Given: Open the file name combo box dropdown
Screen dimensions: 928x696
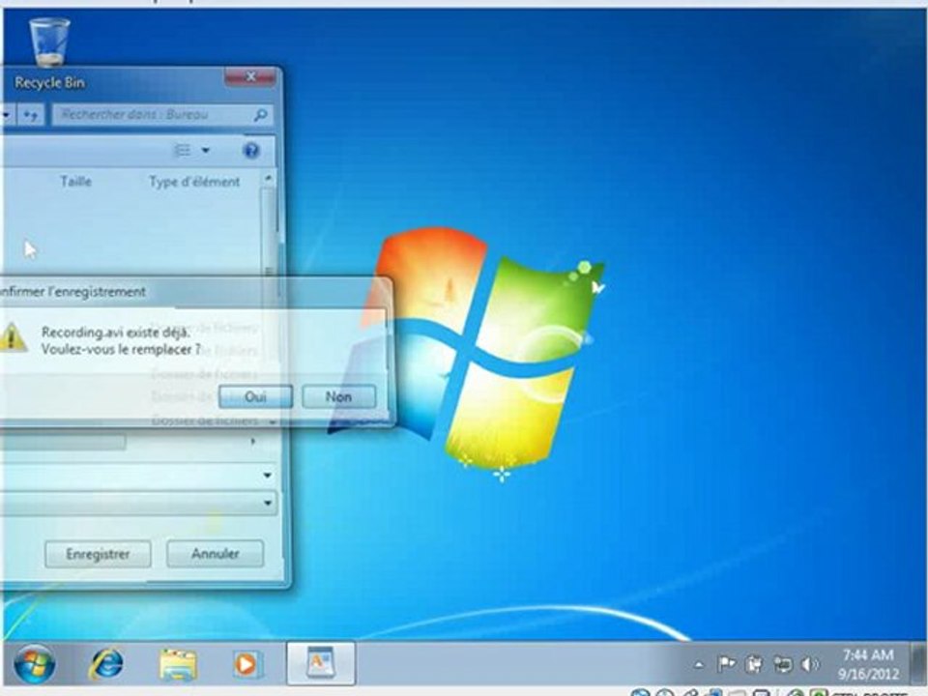Looking at the screenshot, I should (x=268, y=476).
